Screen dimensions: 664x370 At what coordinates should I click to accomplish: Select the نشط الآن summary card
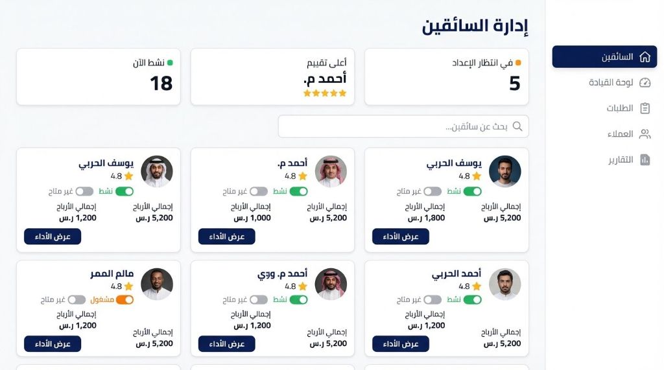99,76
